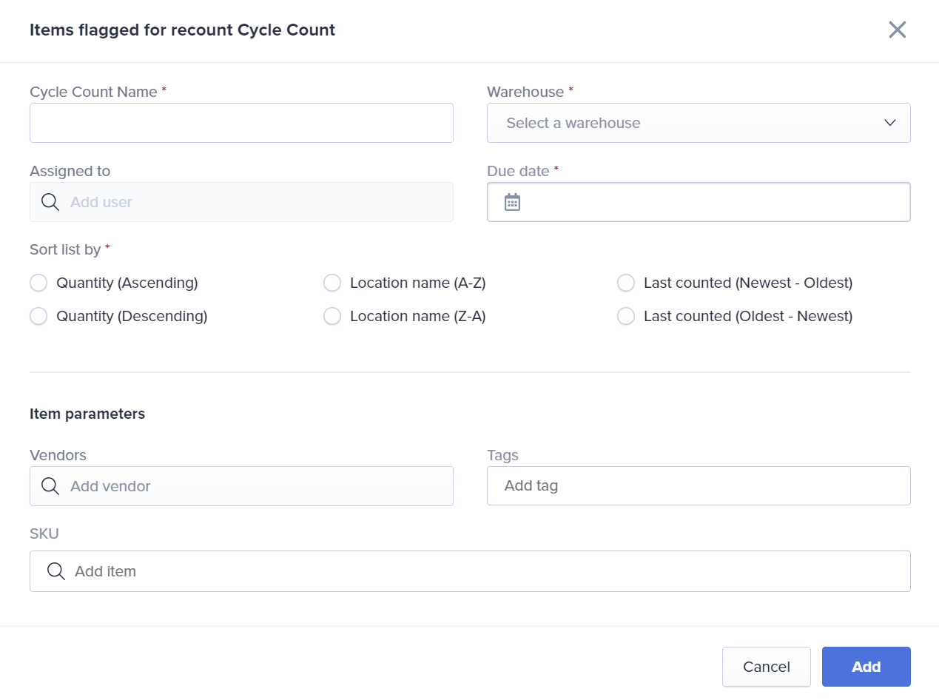This screenshot has width=939, height=700.
Task: Expand the Warehouse dropdown chevron
Action: (x=890, y=123)
